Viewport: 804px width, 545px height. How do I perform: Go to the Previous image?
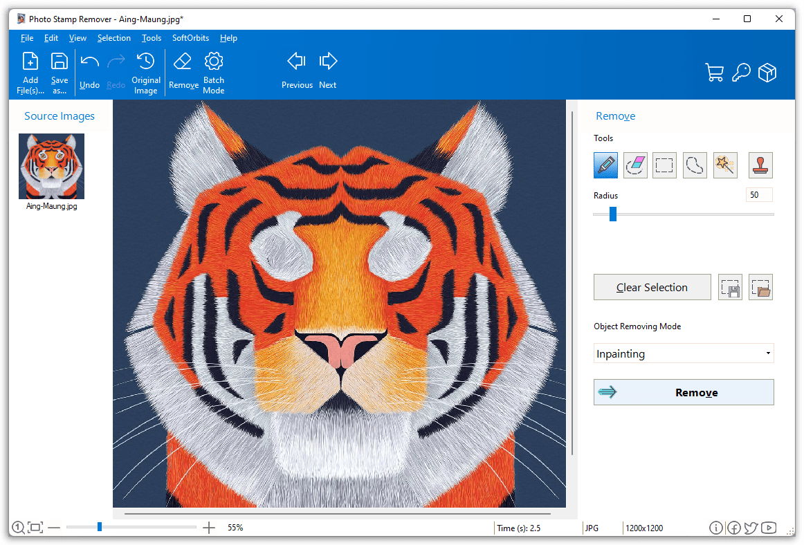[297, 71]
